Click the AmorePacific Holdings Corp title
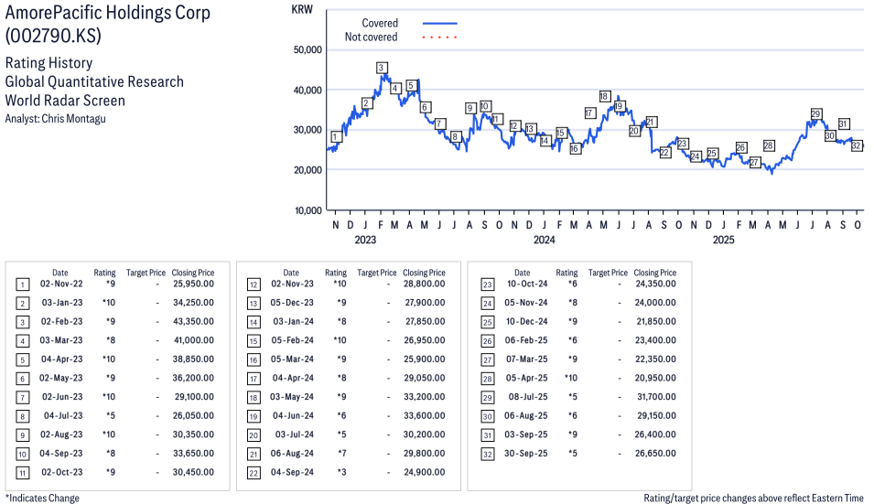Image resolution: width=874 pixels, height=504 pixels. click(x=107, y=13)
